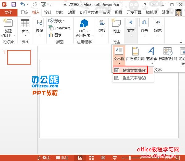Start Slide Show from status bar
Viewport: 185px width, 161px height.
tap(114, 158)
